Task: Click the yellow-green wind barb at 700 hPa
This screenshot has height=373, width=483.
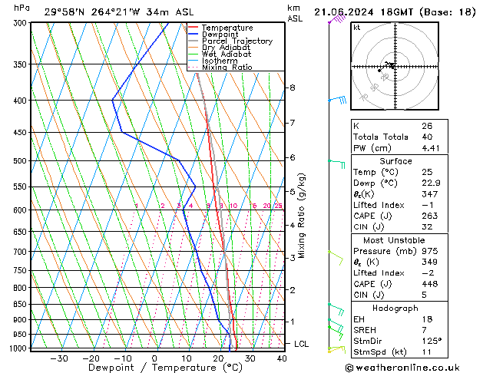Action: (336, 258)
